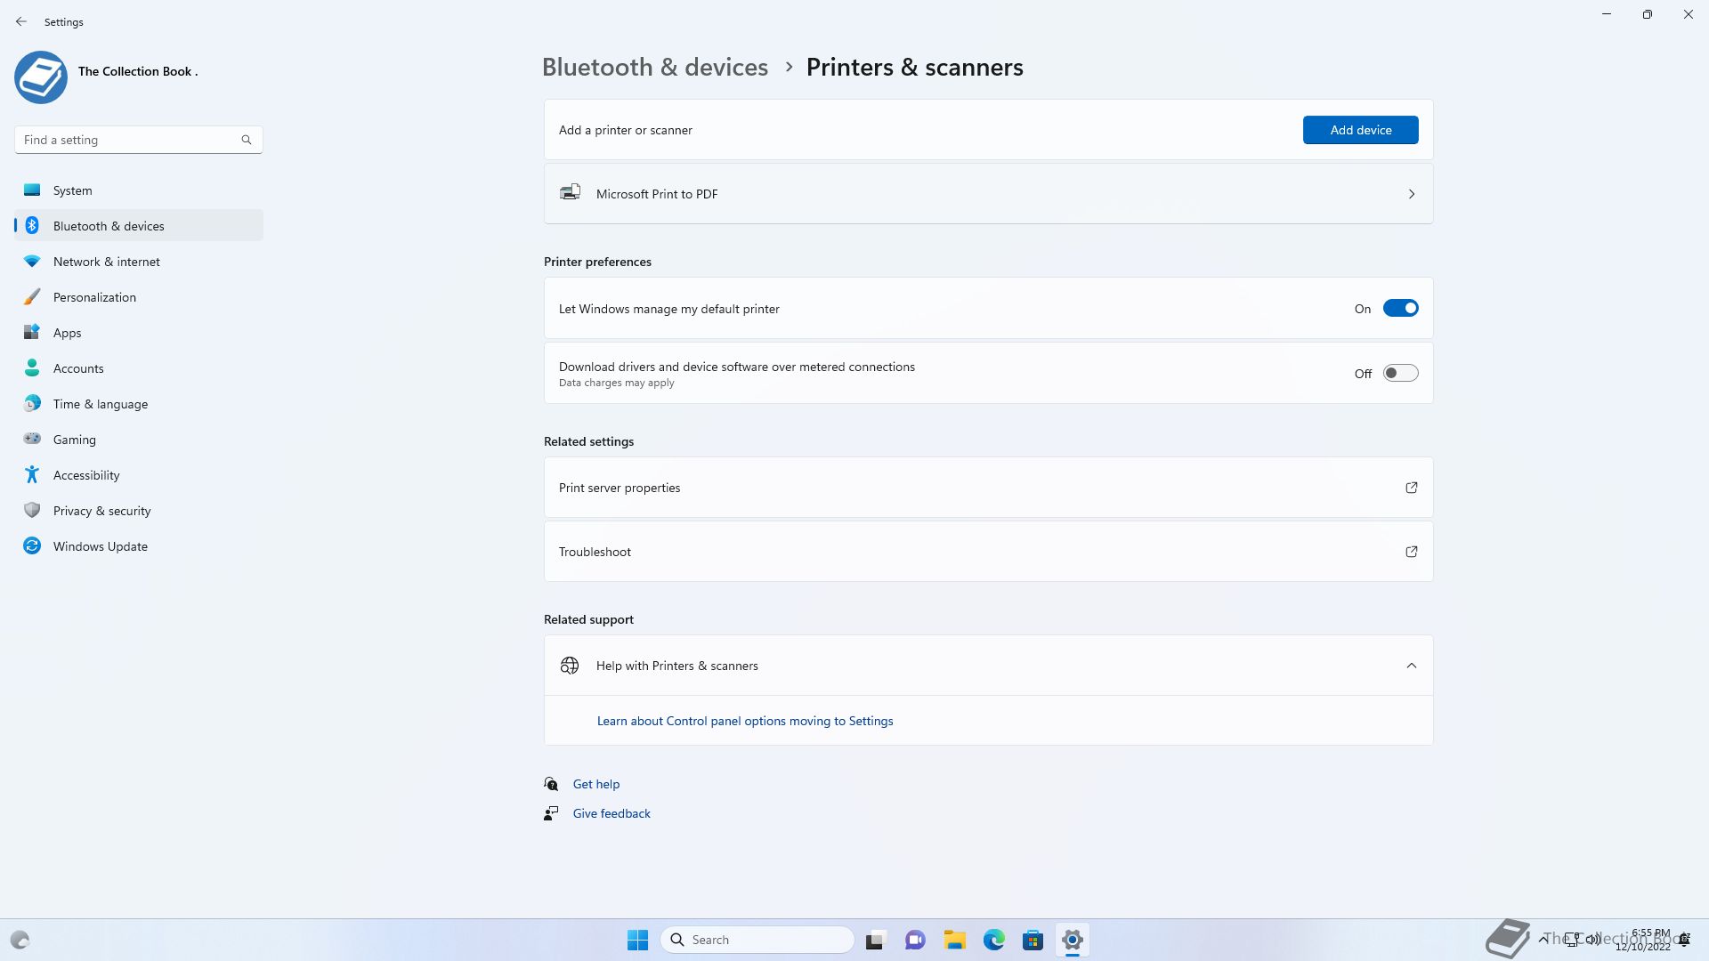
Task: Open the Get help link
Action: [x=596, y=784]
